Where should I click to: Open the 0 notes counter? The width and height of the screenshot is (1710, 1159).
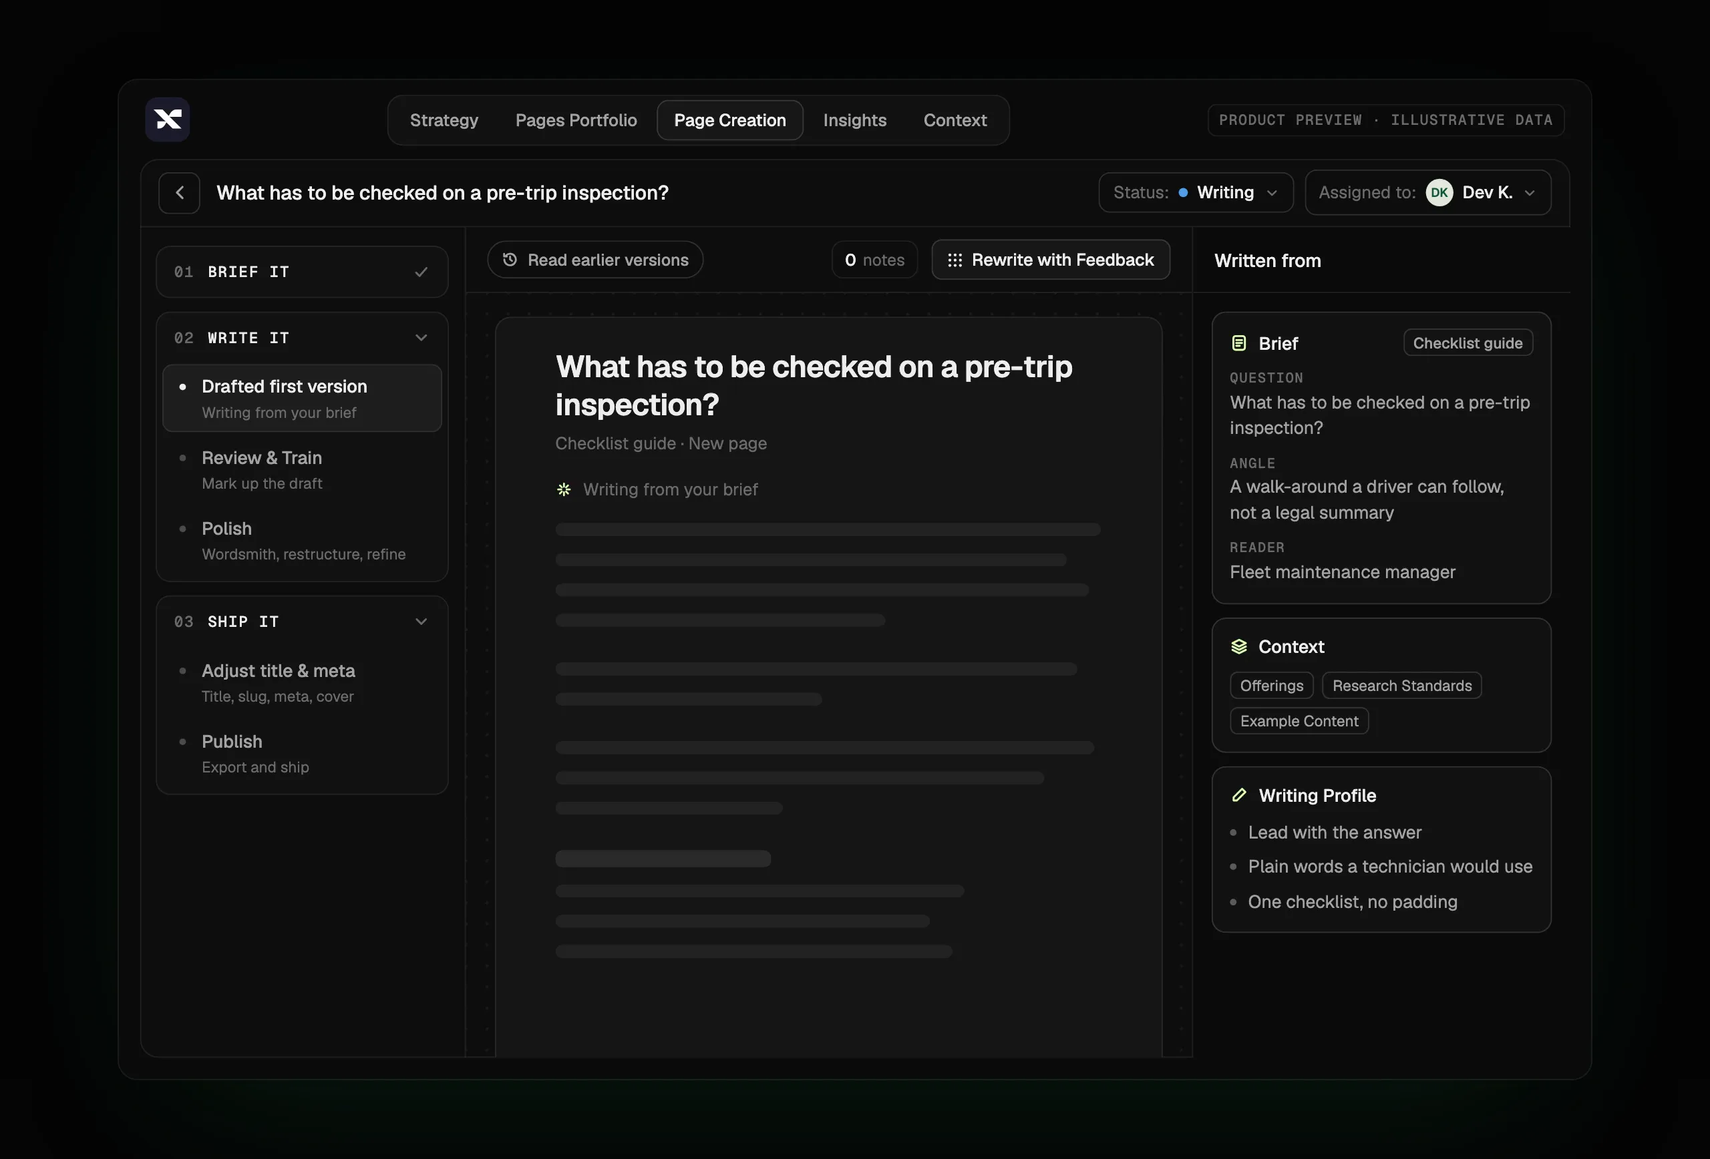click(875, 260)
